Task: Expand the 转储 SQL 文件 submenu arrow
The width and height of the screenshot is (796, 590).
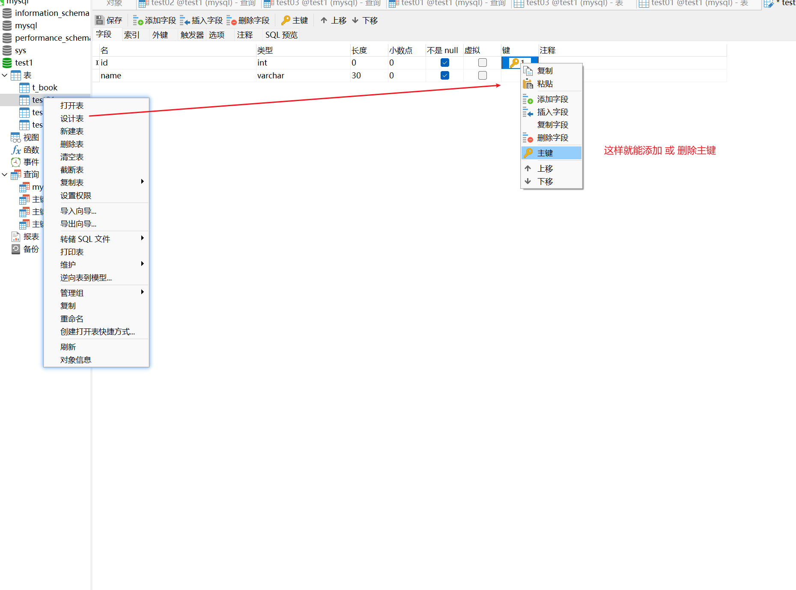Action: pos(142,238)
